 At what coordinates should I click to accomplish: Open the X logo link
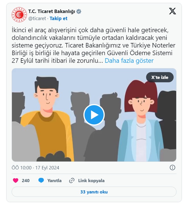pos(173,11)
